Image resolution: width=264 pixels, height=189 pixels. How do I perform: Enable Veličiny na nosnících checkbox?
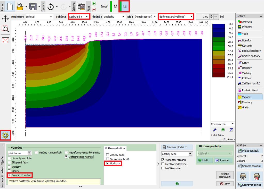tap(36, 152)
